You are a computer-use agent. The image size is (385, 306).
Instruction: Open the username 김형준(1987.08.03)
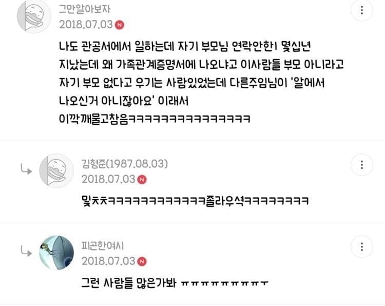click(125, 164)
